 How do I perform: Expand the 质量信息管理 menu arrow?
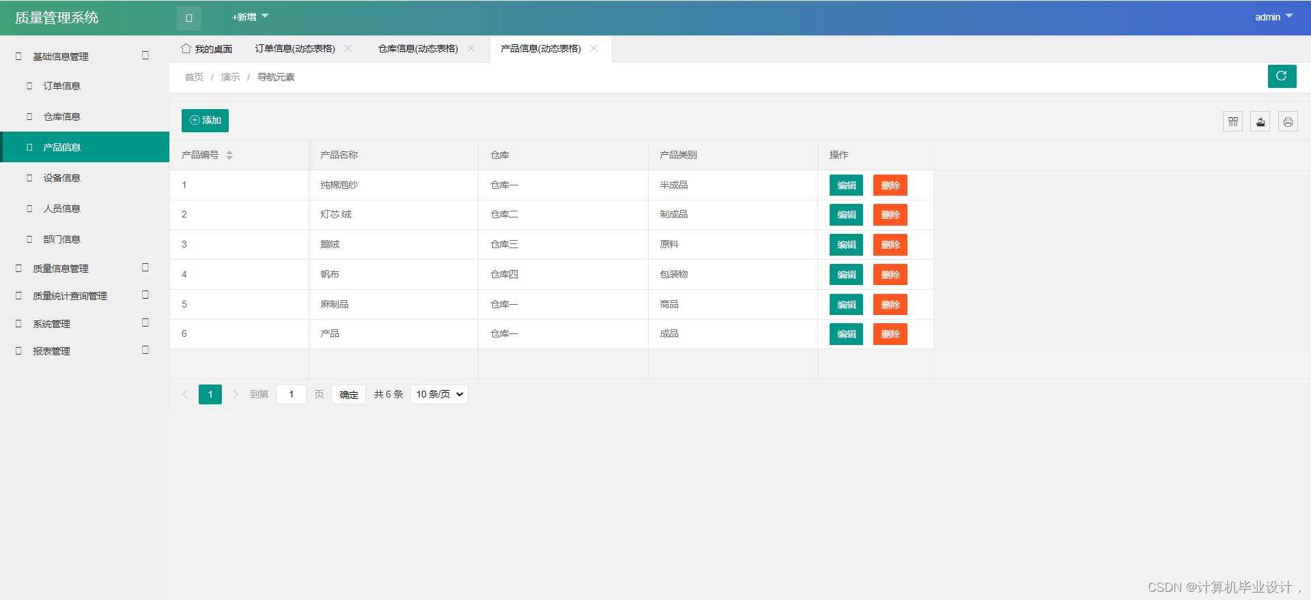pos(145,267)
